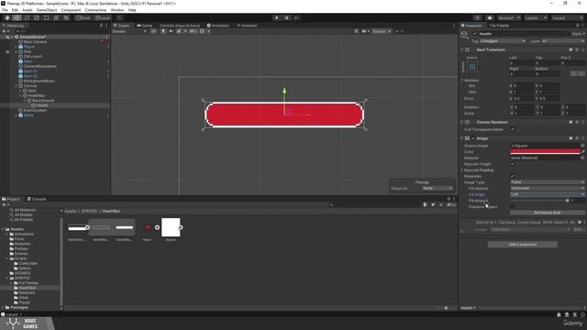
Task: Click the color eyedropper next to Color field
Action: pyautogui.click(x=583, y=151)
